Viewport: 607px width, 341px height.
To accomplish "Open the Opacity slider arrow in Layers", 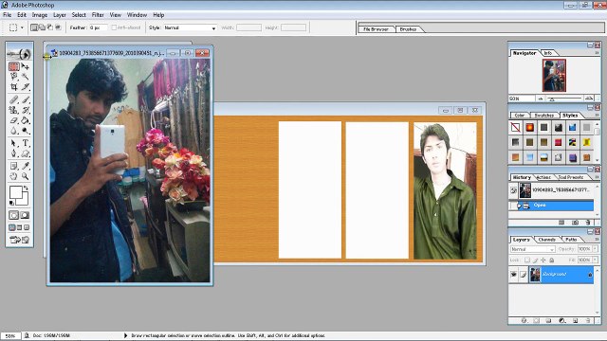I will (596, 249).
